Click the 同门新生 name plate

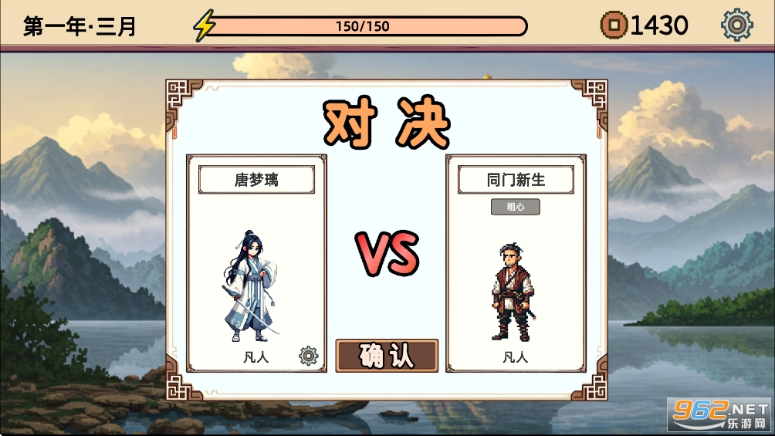pyautogui.click(x=516, y=180)
